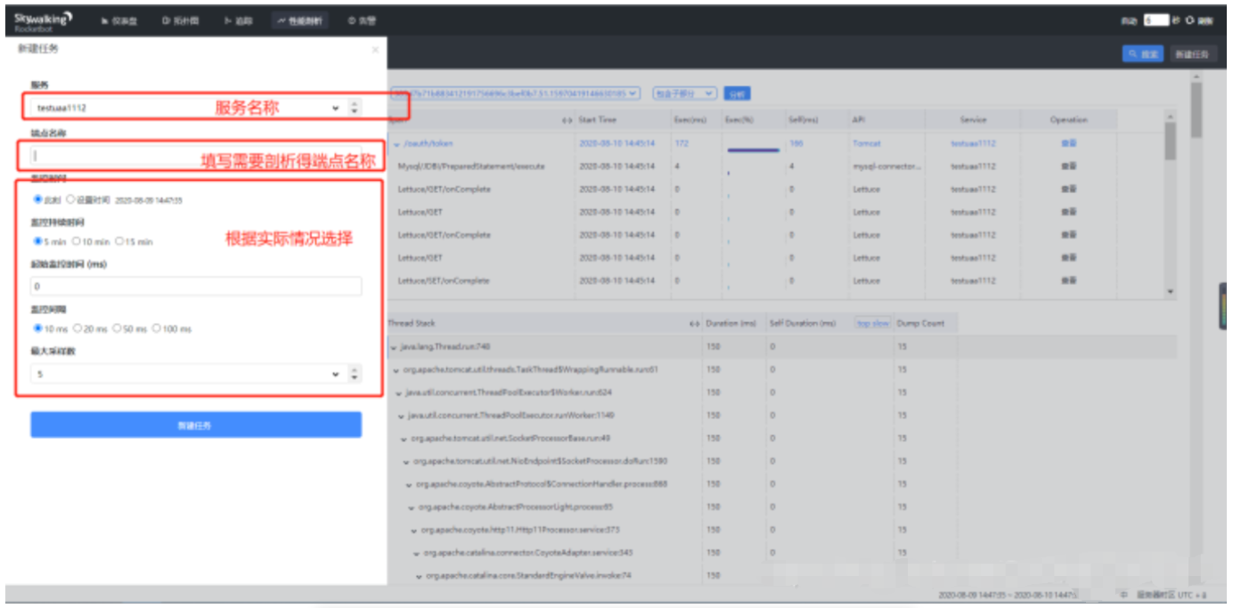The width and height of the screenshot is (1233, 608).
Task: Open the 仪表盘 dashboard tab
Action: tap(118, 20)
